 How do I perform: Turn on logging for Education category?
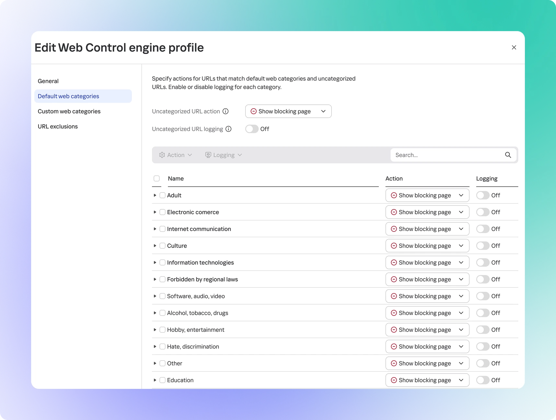point(482,380)
